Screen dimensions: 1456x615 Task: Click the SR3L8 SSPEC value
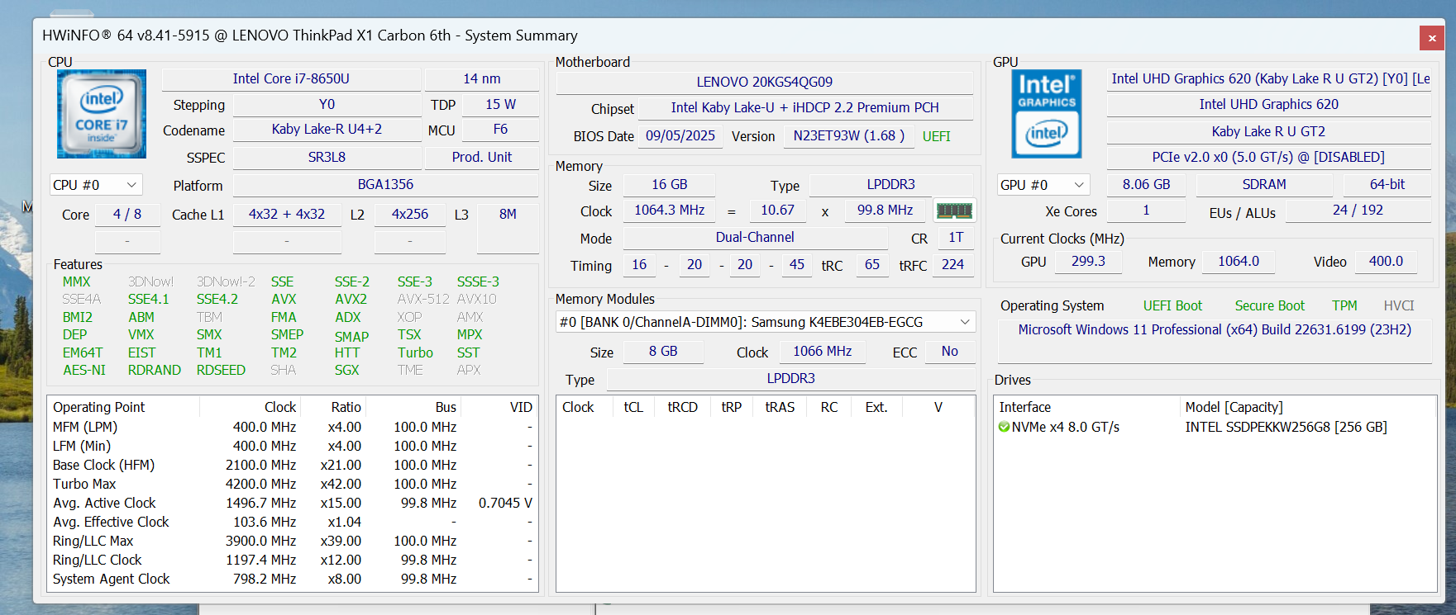pyautogui.click(x=327, y=157)
